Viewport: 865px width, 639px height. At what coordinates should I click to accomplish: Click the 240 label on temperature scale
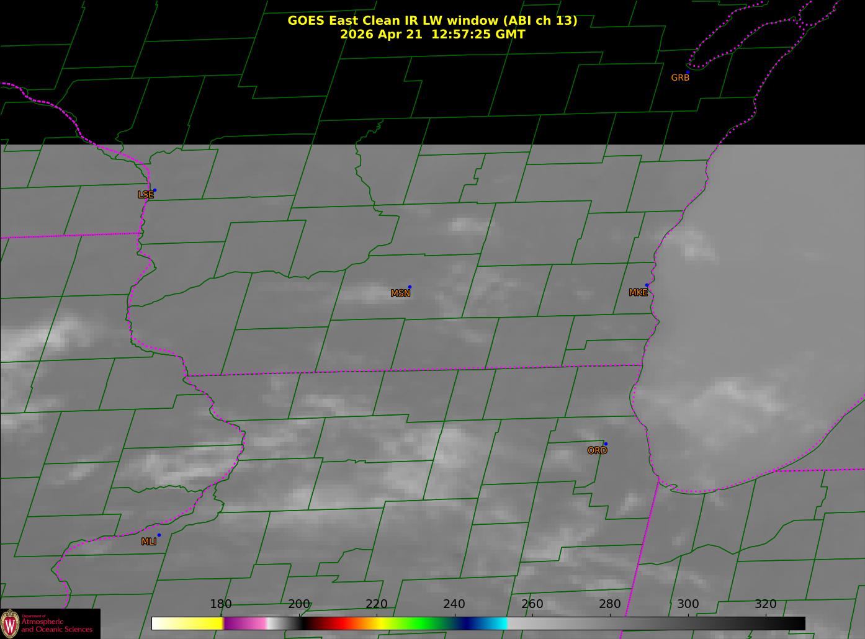[x=454, y=604]
